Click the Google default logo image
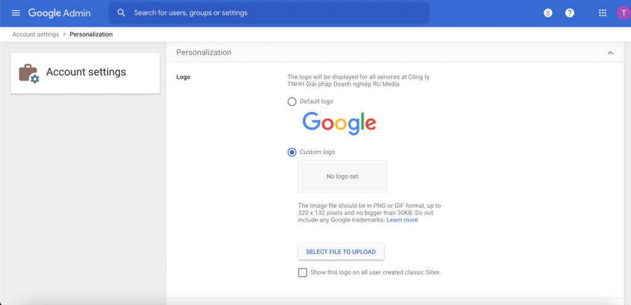This screenshot has width=631, height=305. click(x=340, y=123)
